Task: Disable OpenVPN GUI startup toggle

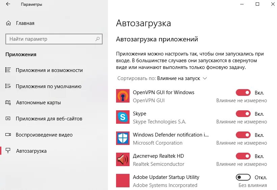Action: [243, 92]
